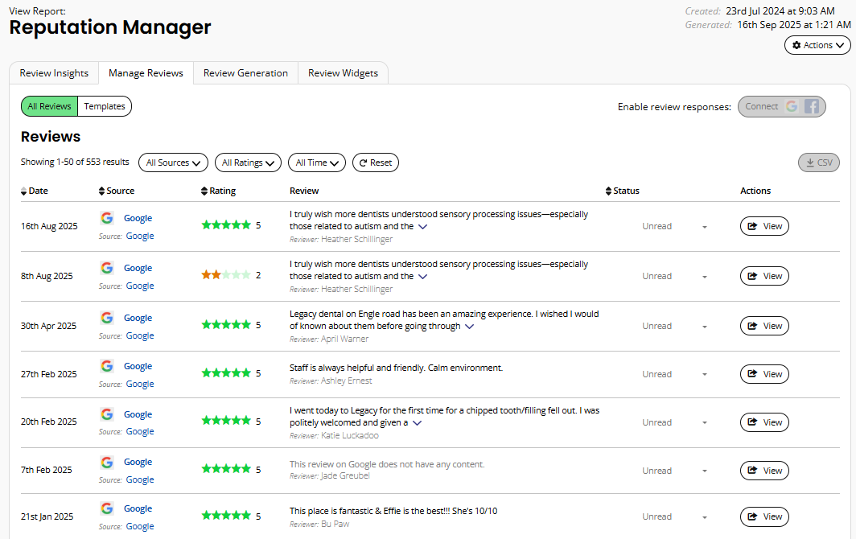Sort reviews by Status column
This screenshot has width=856, height=539.
click(623, 191)
